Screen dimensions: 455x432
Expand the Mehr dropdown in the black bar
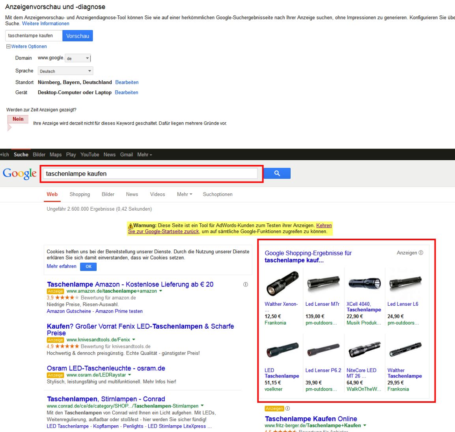pos(145,155)
